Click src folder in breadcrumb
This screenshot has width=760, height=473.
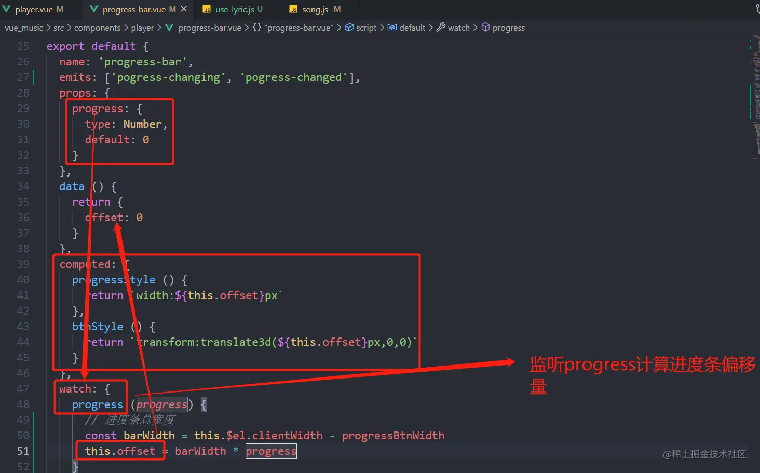tap(59, 28)
